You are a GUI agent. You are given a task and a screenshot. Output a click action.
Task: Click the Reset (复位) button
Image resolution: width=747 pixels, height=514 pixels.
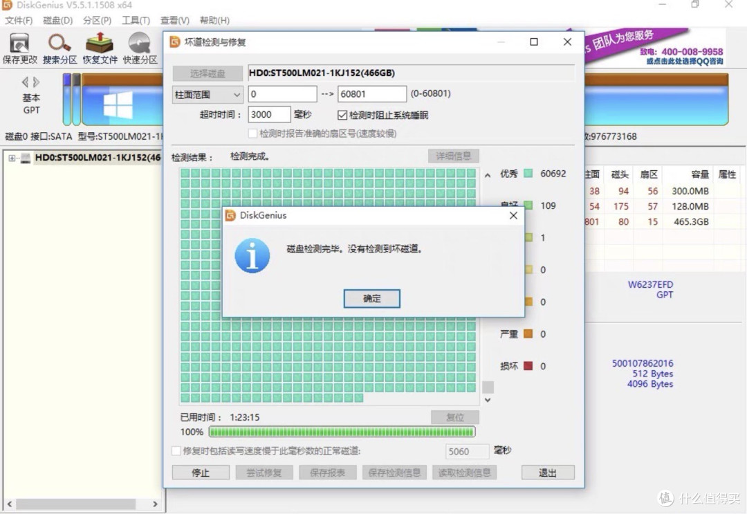tap(455, 417)
